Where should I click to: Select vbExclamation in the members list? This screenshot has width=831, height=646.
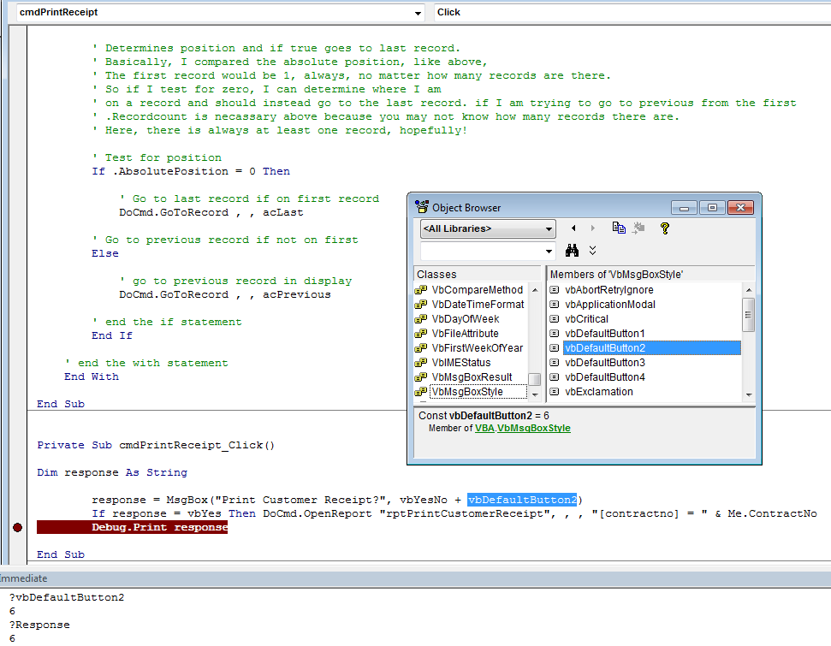pyautogui.click(x=599, y=392)
